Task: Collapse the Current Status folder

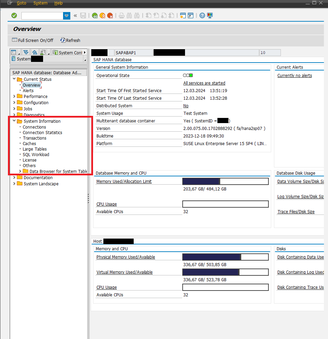Action: 14,79
